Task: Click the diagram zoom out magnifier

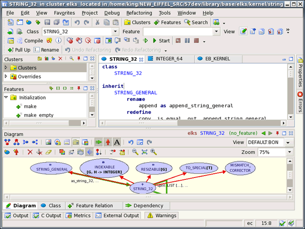Action: [135, 152]
